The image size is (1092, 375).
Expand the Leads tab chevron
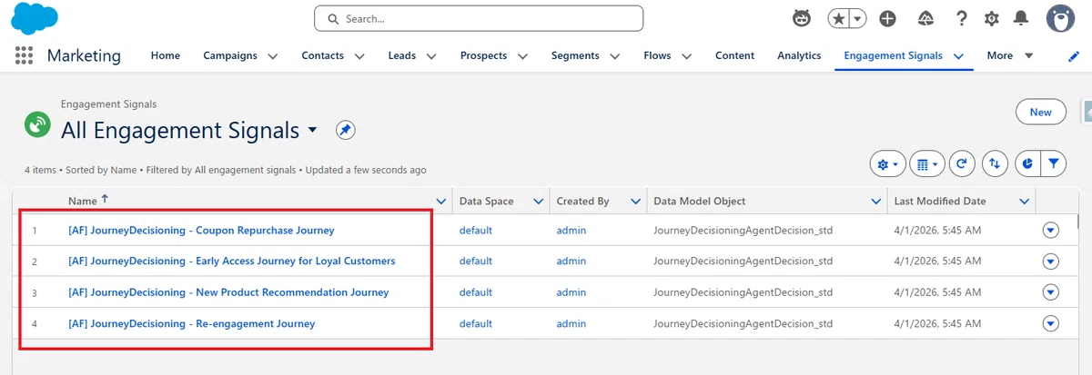430,56
